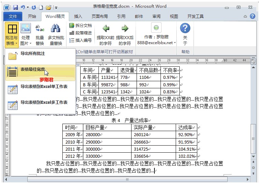The image size is (260, 183).
Task: Click 拆分文档 in the ribbon
Action: click(x=80, y=26)
